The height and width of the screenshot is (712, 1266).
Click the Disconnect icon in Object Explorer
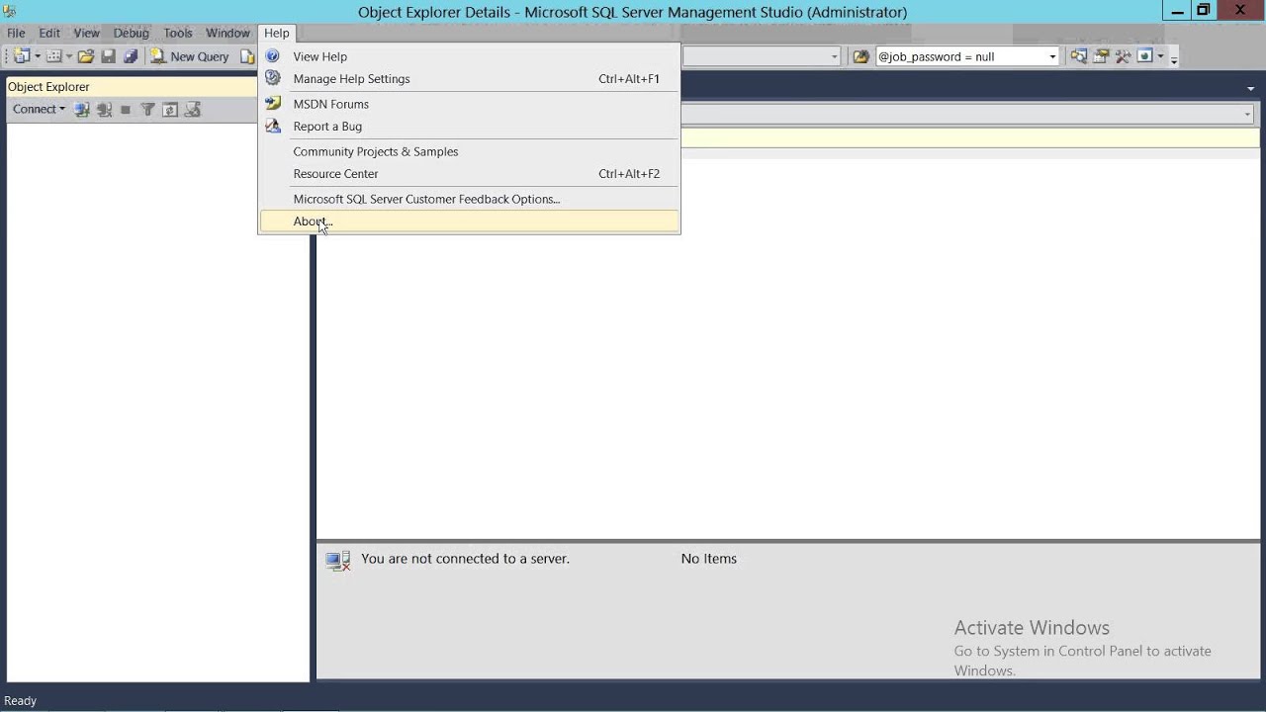104,110
